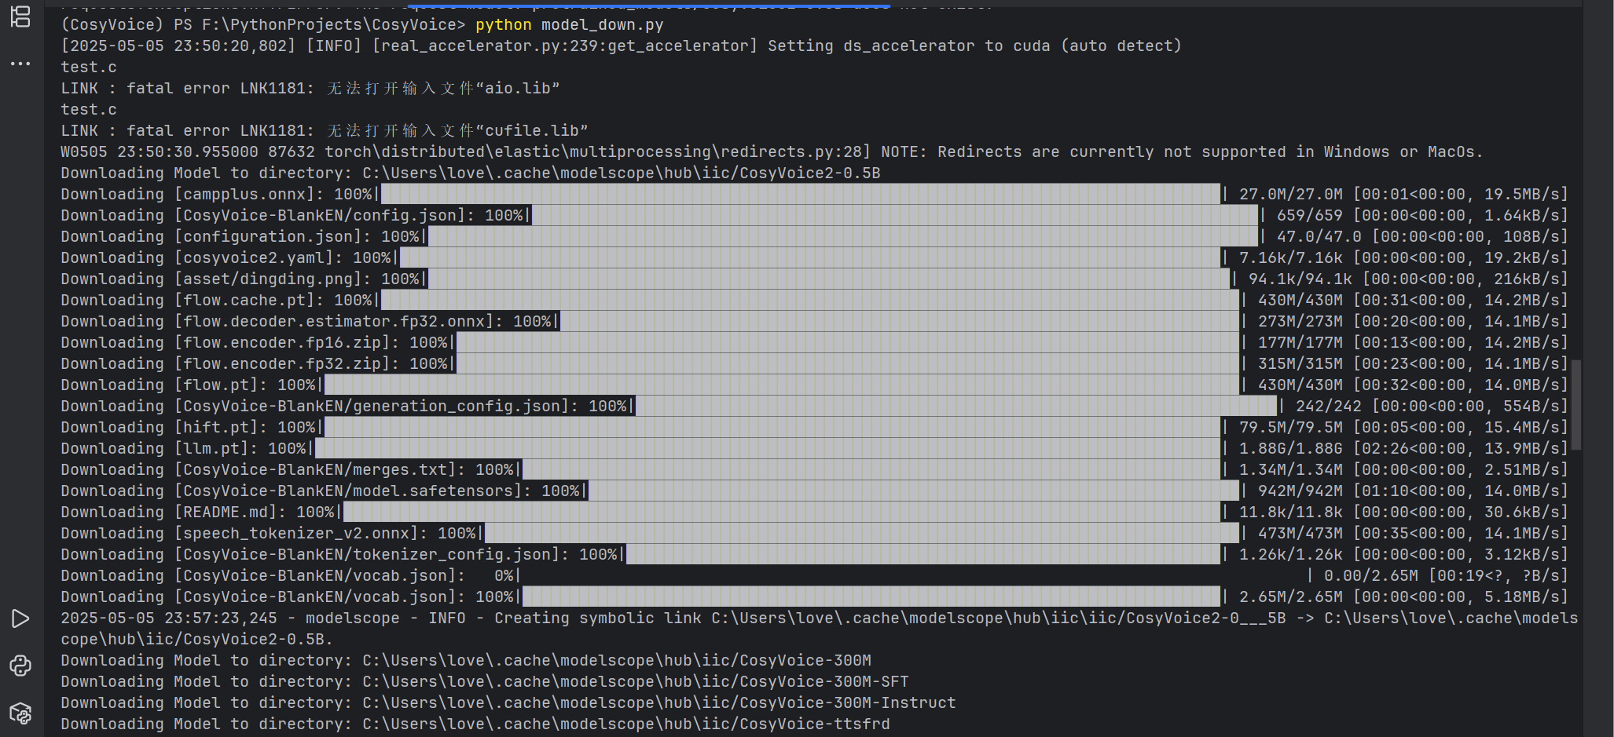Click the size value "315M/315M"
Image resolution: width=1614 pixels, height=737 pixels.
[x=1300, y=363]
